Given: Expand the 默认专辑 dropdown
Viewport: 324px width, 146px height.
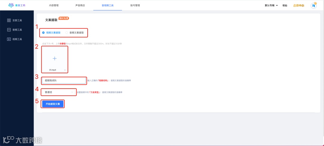Looking at the screenshot, I should (x=271, y=6).
